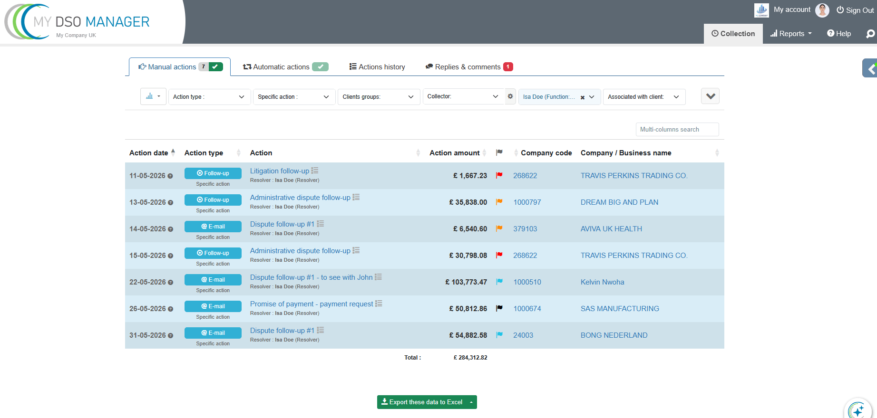Click the user avatar picture
Viewport: 877px width, 418px height.
(x=822, y=10)
